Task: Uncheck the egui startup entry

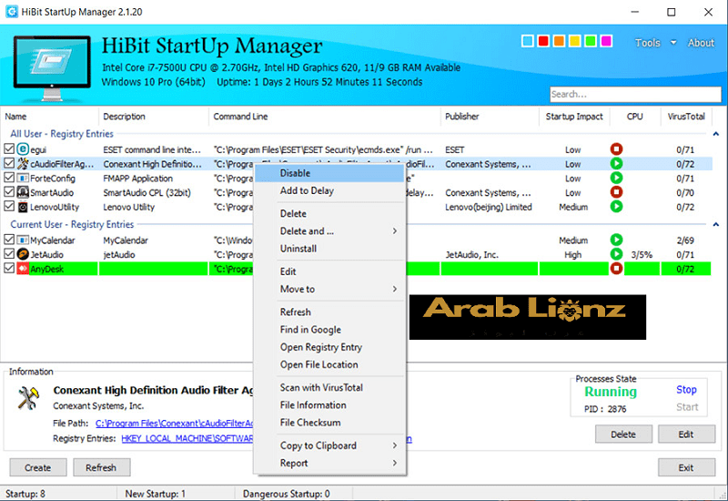Action: pyautogui.click(x=9, y=148)
